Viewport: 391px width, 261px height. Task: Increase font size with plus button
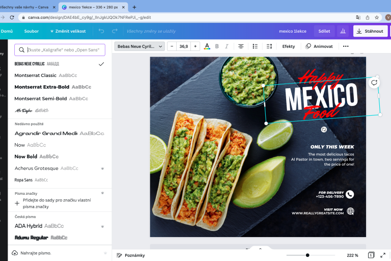tap(195, 46)
